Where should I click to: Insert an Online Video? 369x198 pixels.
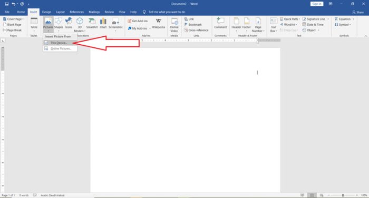[174, 25]
